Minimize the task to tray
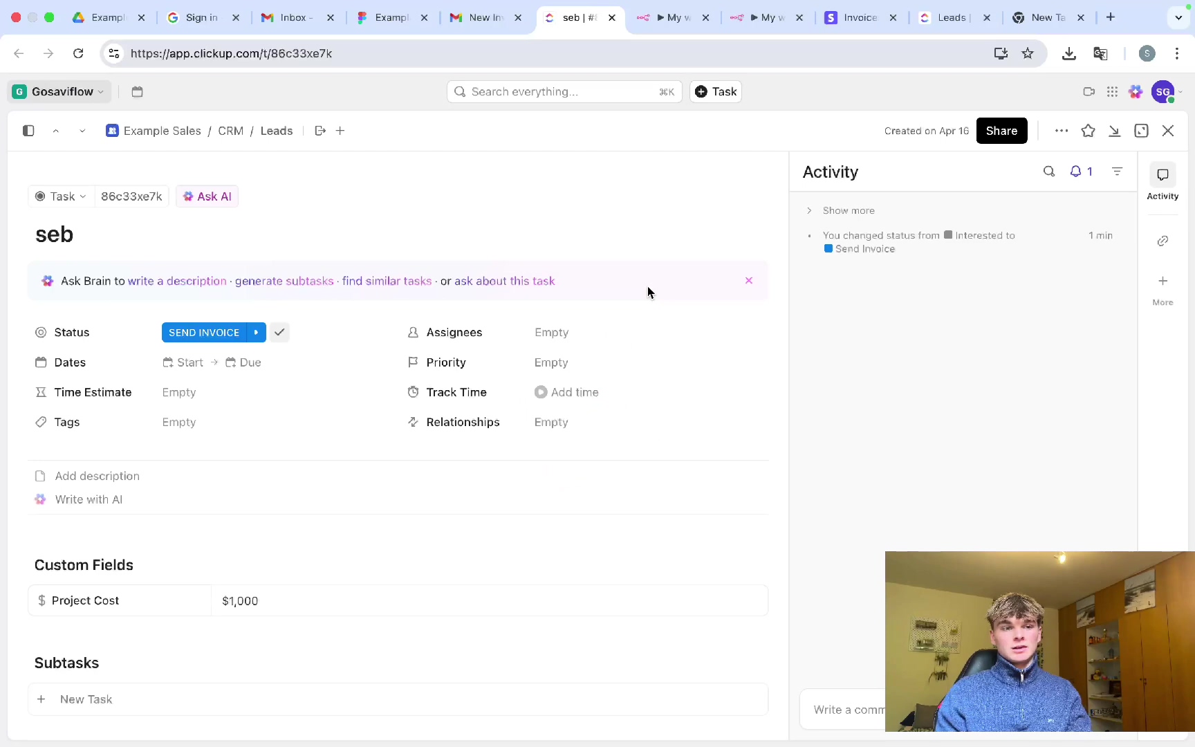 tap(1114, 131)
